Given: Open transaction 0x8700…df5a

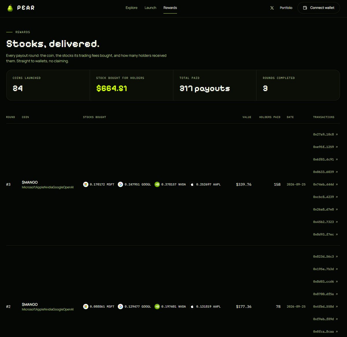Looking at the screenshot, I should (325, 294).
